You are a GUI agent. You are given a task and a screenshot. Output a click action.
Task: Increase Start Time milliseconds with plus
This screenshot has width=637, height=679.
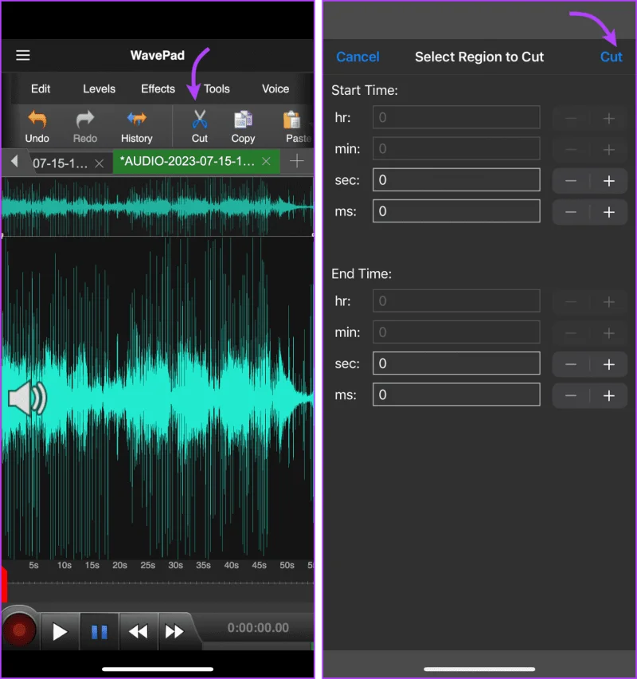coord(609,212)
